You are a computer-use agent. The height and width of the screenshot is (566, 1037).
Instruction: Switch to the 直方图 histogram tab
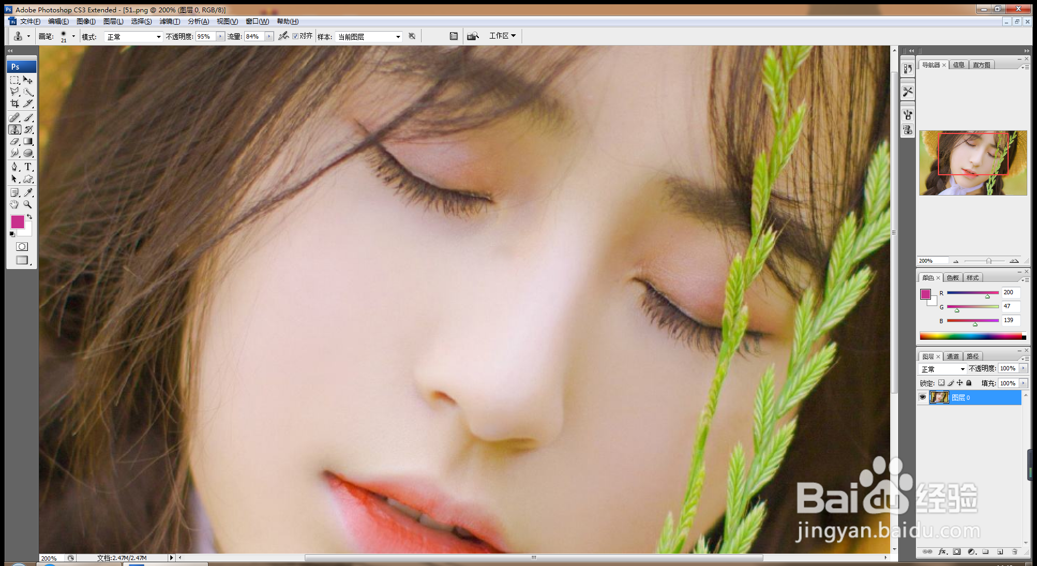(x=982, y=65)
